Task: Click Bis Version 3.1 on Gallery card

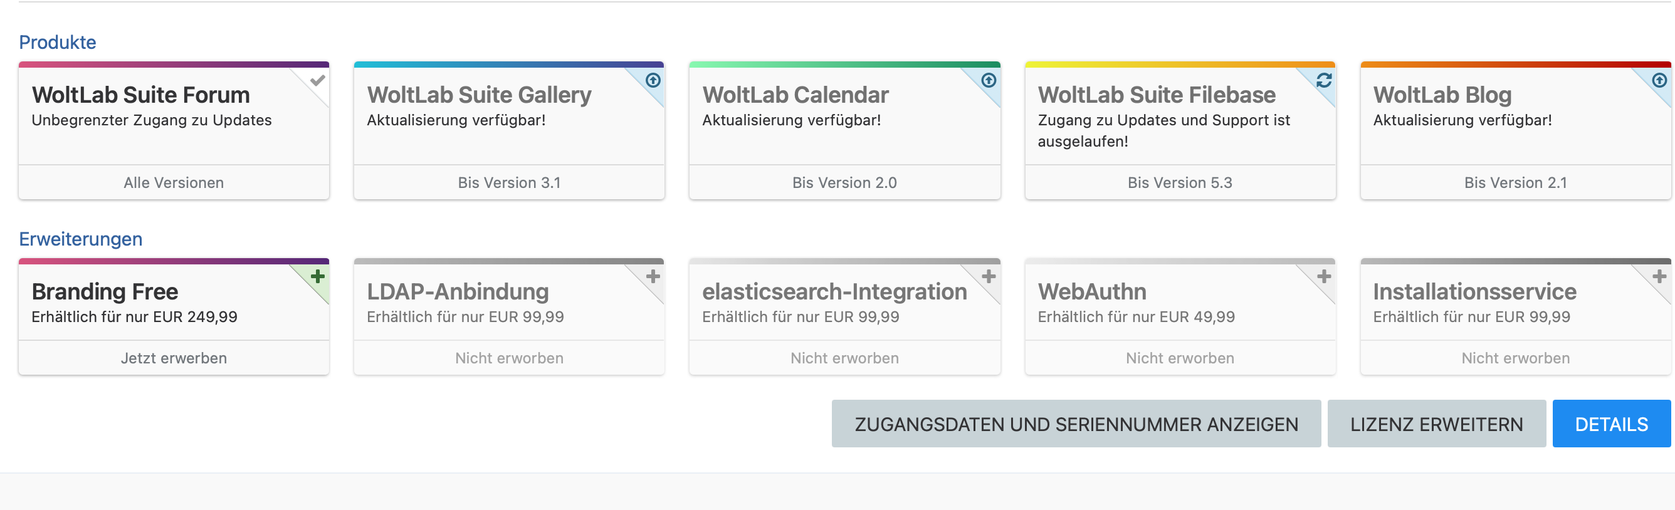Action: (508, 182)
